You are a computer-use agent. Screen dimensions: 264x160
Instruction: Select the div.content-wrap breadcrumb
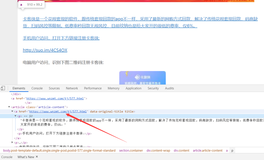(158, 150)
